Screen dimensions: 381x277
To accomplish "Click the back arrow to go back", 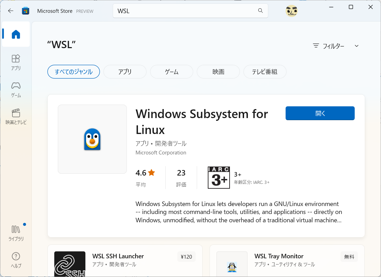I will [x=10, y=11].
